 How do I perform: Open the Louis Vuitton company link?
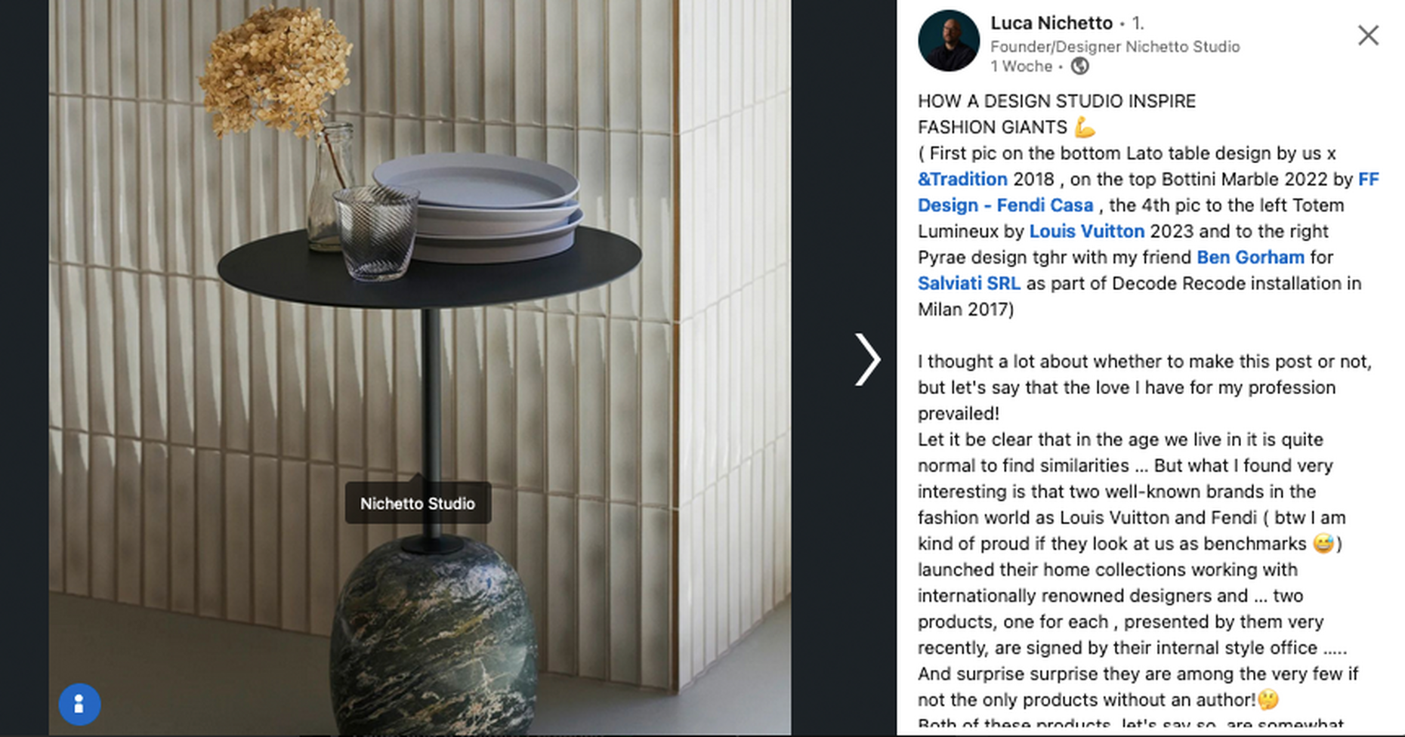coord(1086,231)
